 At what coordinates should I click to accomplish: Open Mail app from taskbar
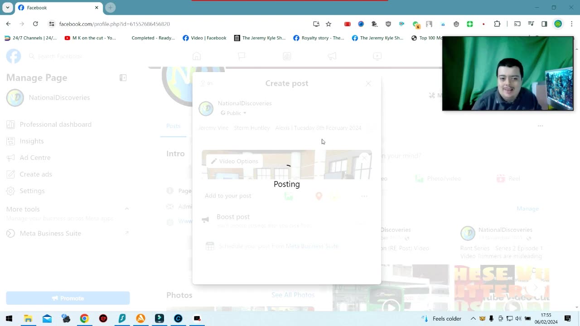point(47,319)
